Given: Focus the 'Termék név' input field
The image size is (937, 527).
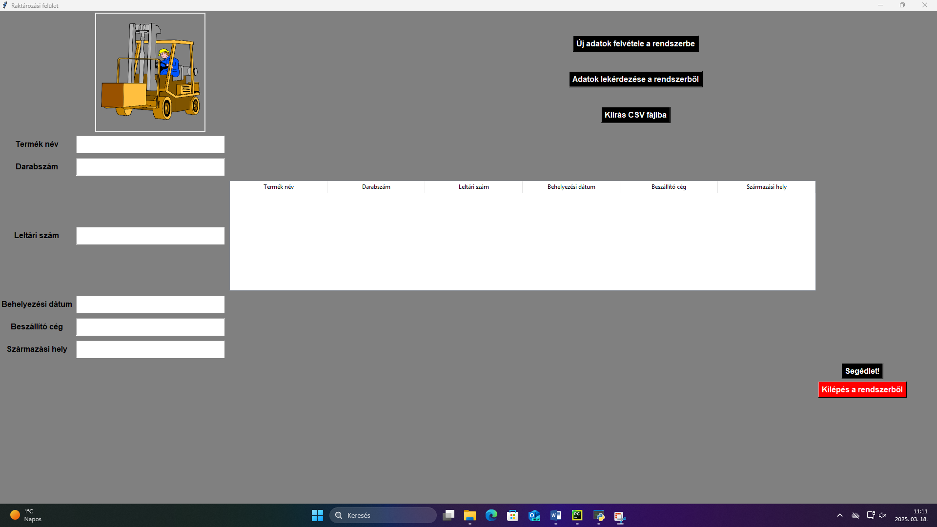Looking at the screenshot, I should [150, 144].
